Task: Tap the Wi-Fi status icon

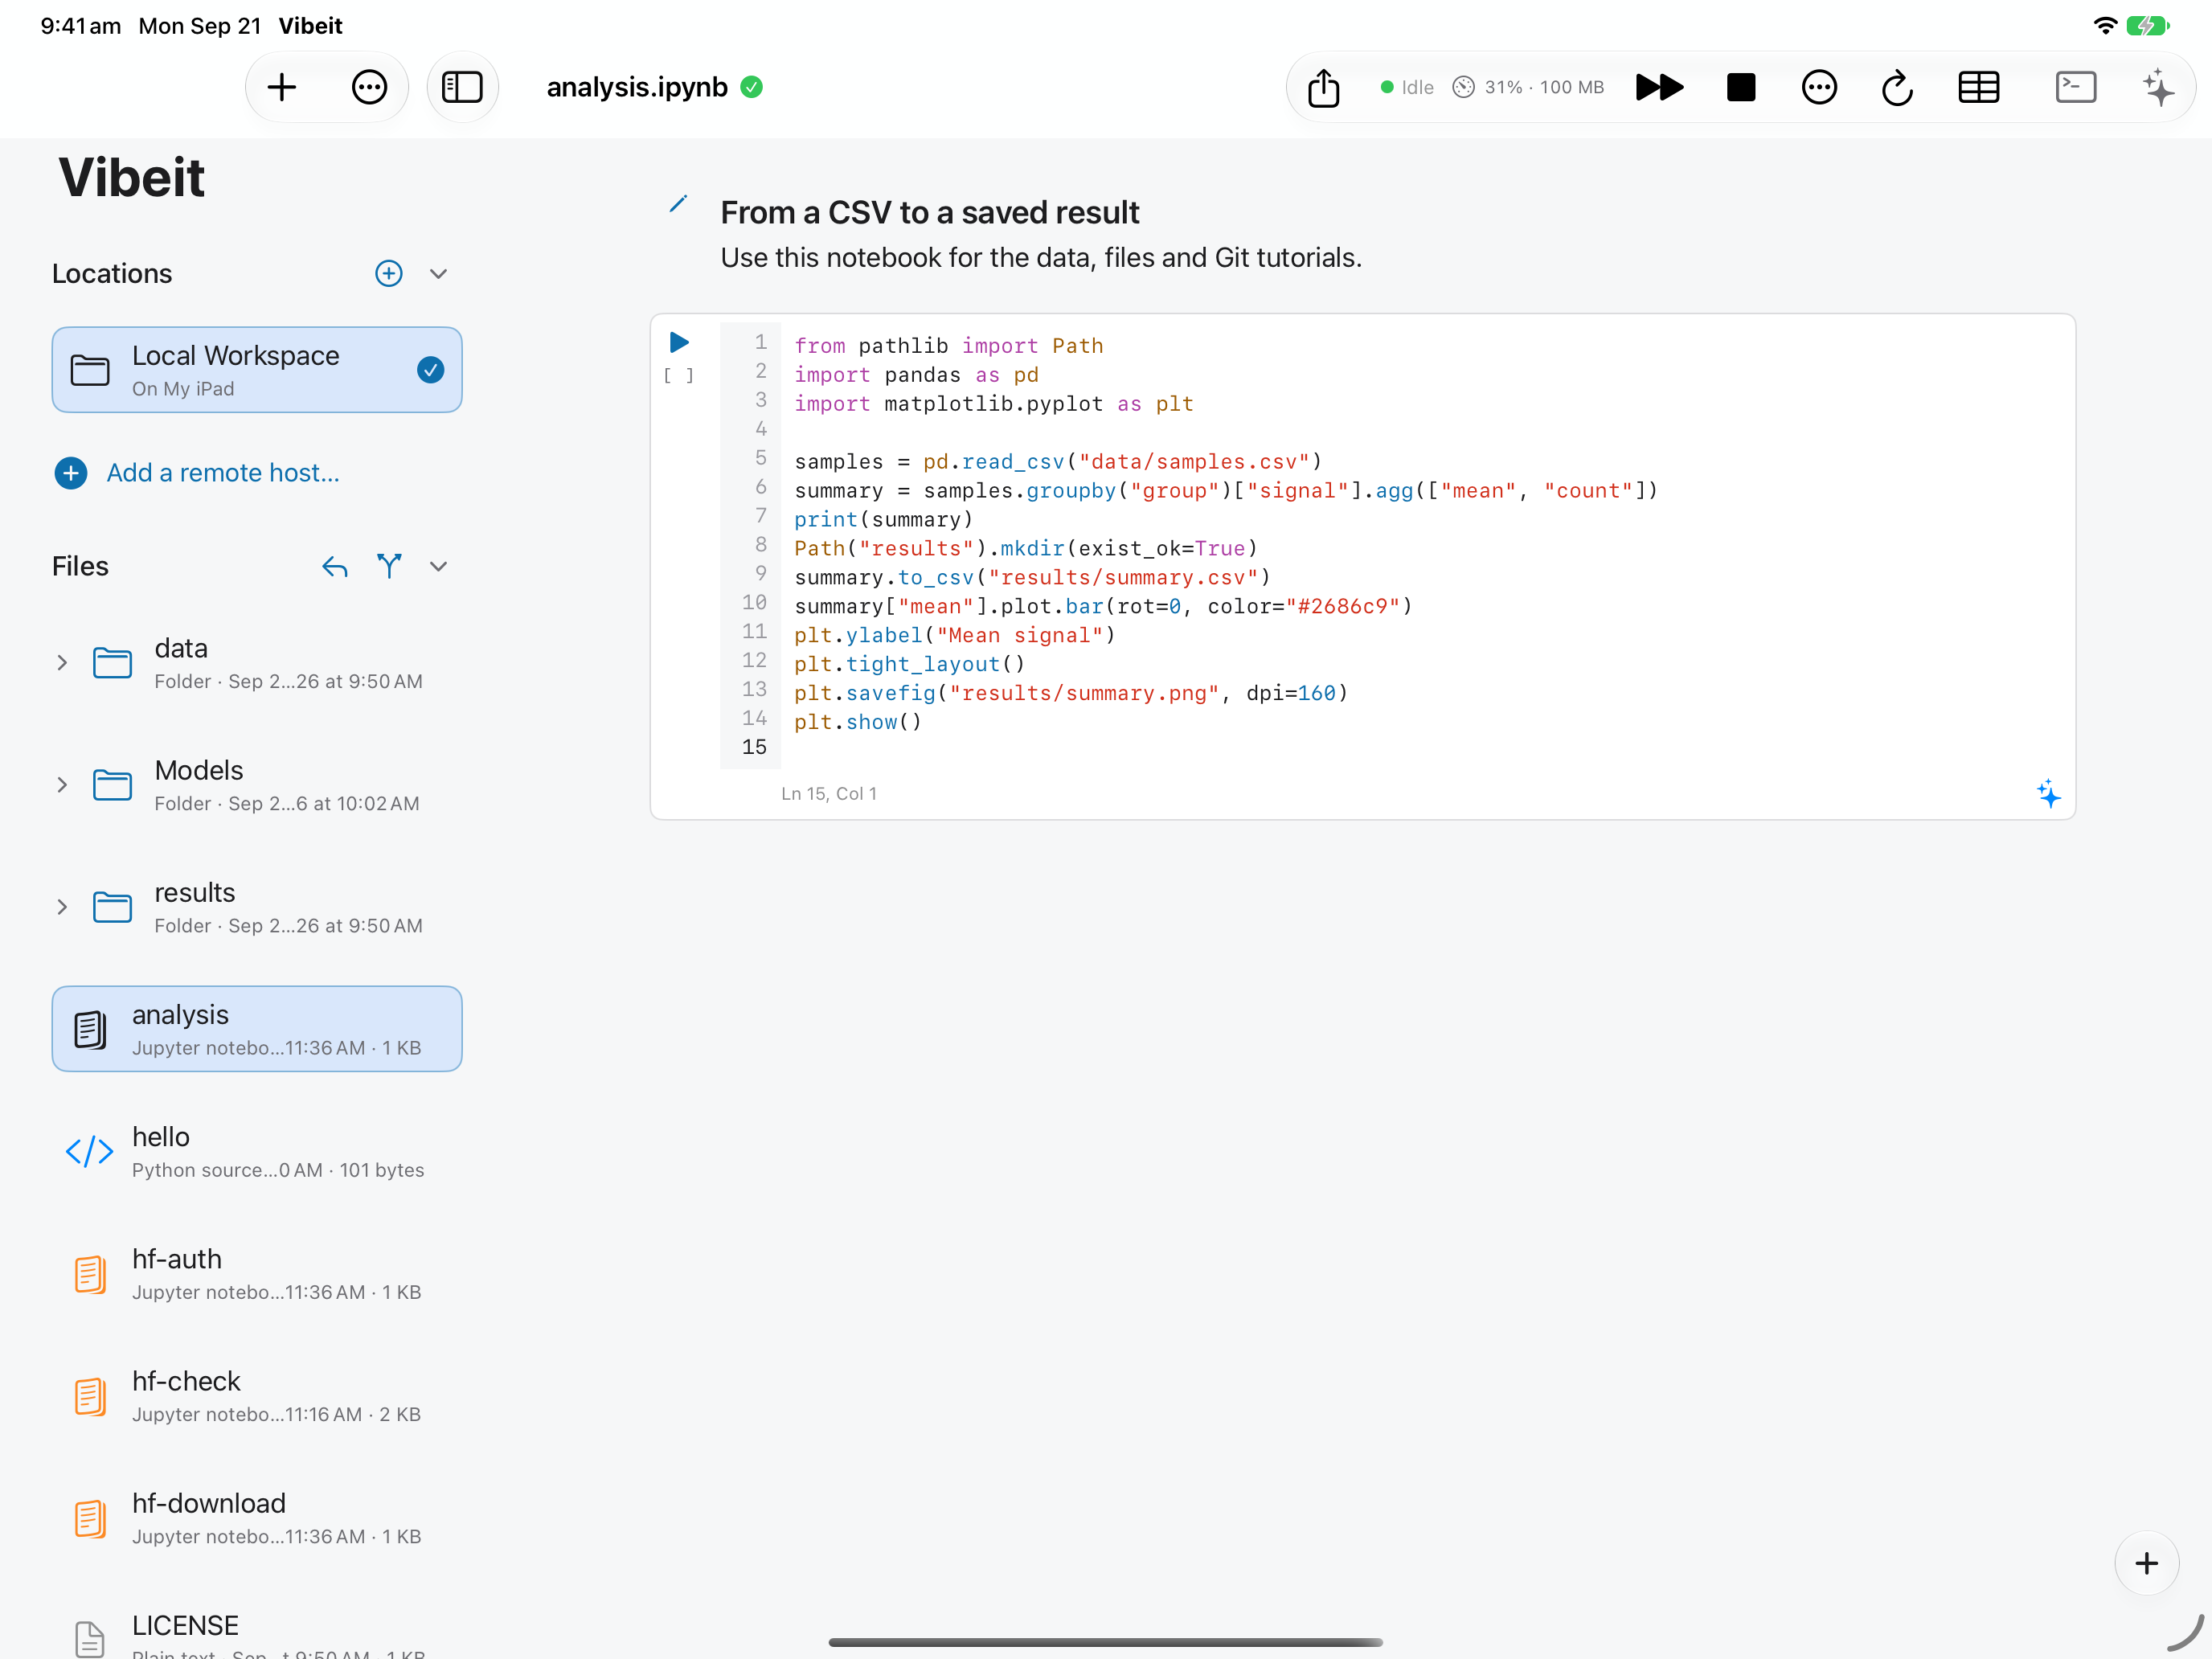Action: (2105, 25)
